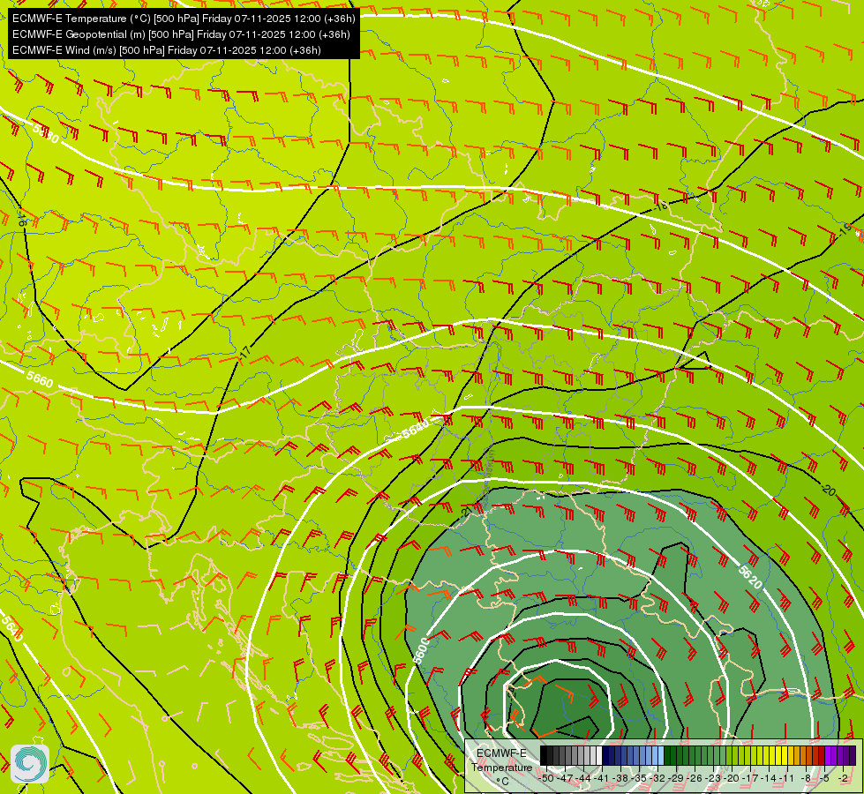Click the -41 legend tick value
This screenshot has width=864, height=794.
[602, 778]
